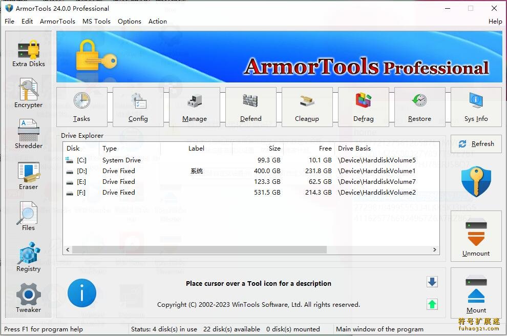
Task: Open the Restore tool
Action: (420, 107)
